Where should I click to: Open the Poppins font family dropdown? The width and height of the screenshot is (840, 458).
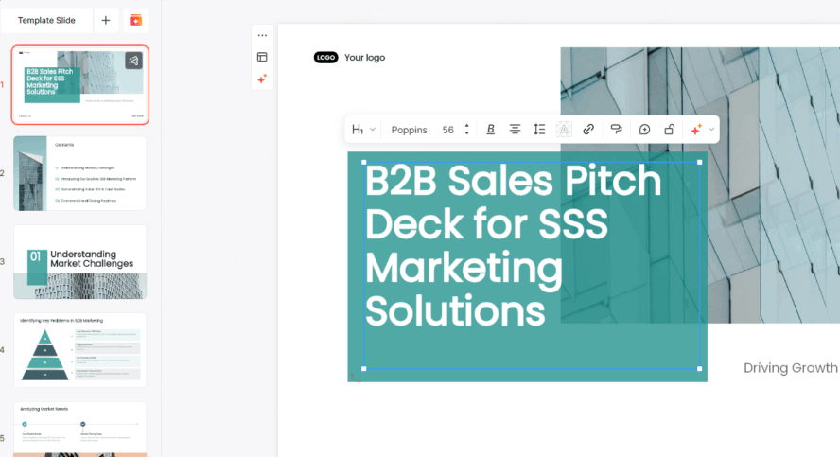[x=409, y=130]
